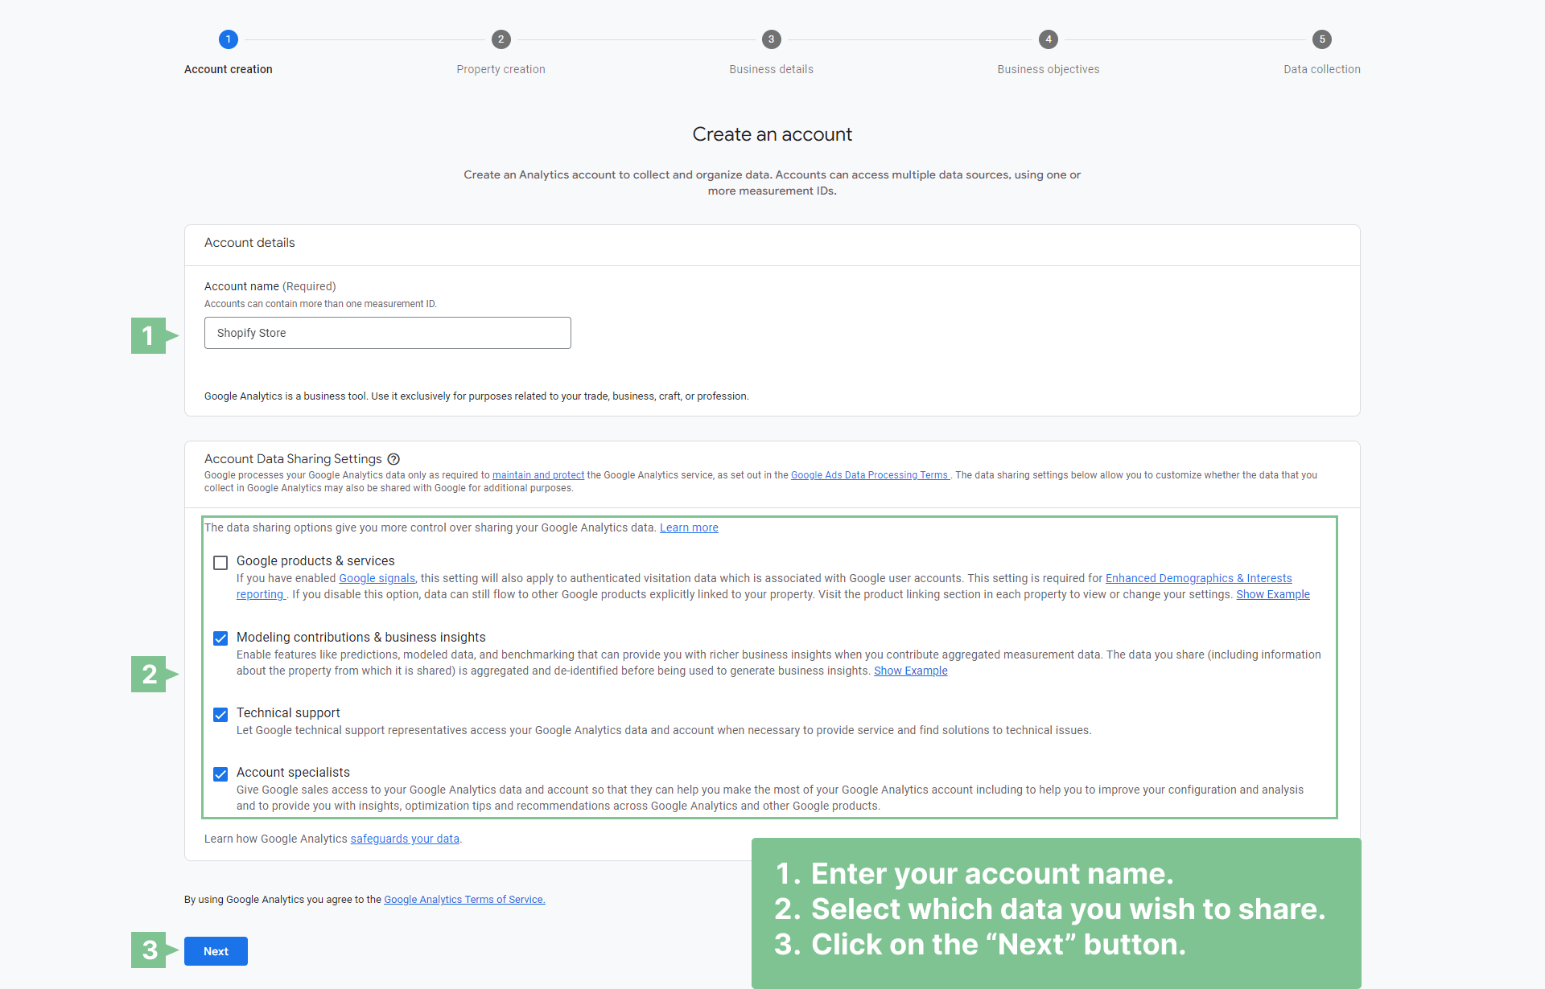Follow the Learn more link
This screenshot has width=1545, height=989.
[x=689, y=527]
